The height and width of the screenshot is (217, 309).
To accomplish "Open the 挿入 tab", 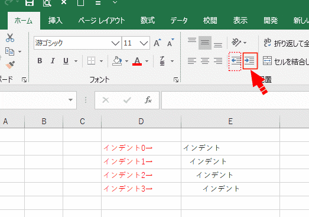I will click(x=56, y=21).
